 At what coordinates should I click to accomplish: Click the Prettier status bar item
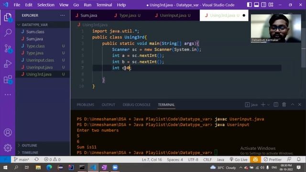[x=273, y=160]
